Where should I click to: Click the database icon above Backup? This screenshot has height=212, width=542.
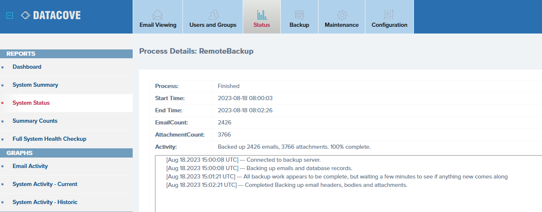(299, 15)
